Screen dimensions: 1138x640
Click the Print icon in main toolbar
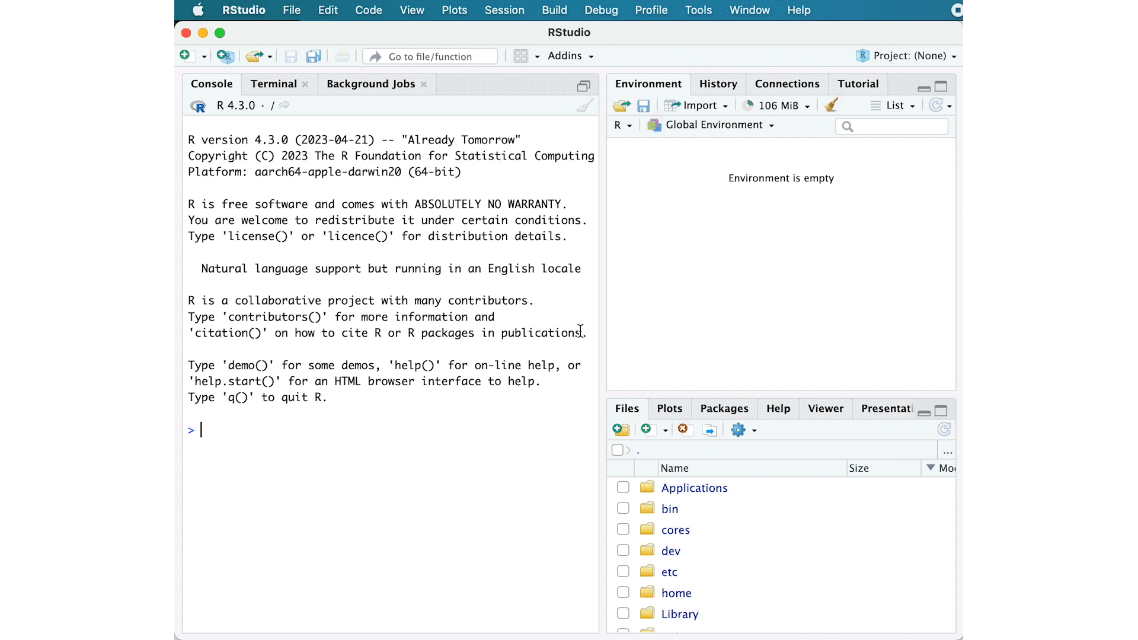click(342, 56)
